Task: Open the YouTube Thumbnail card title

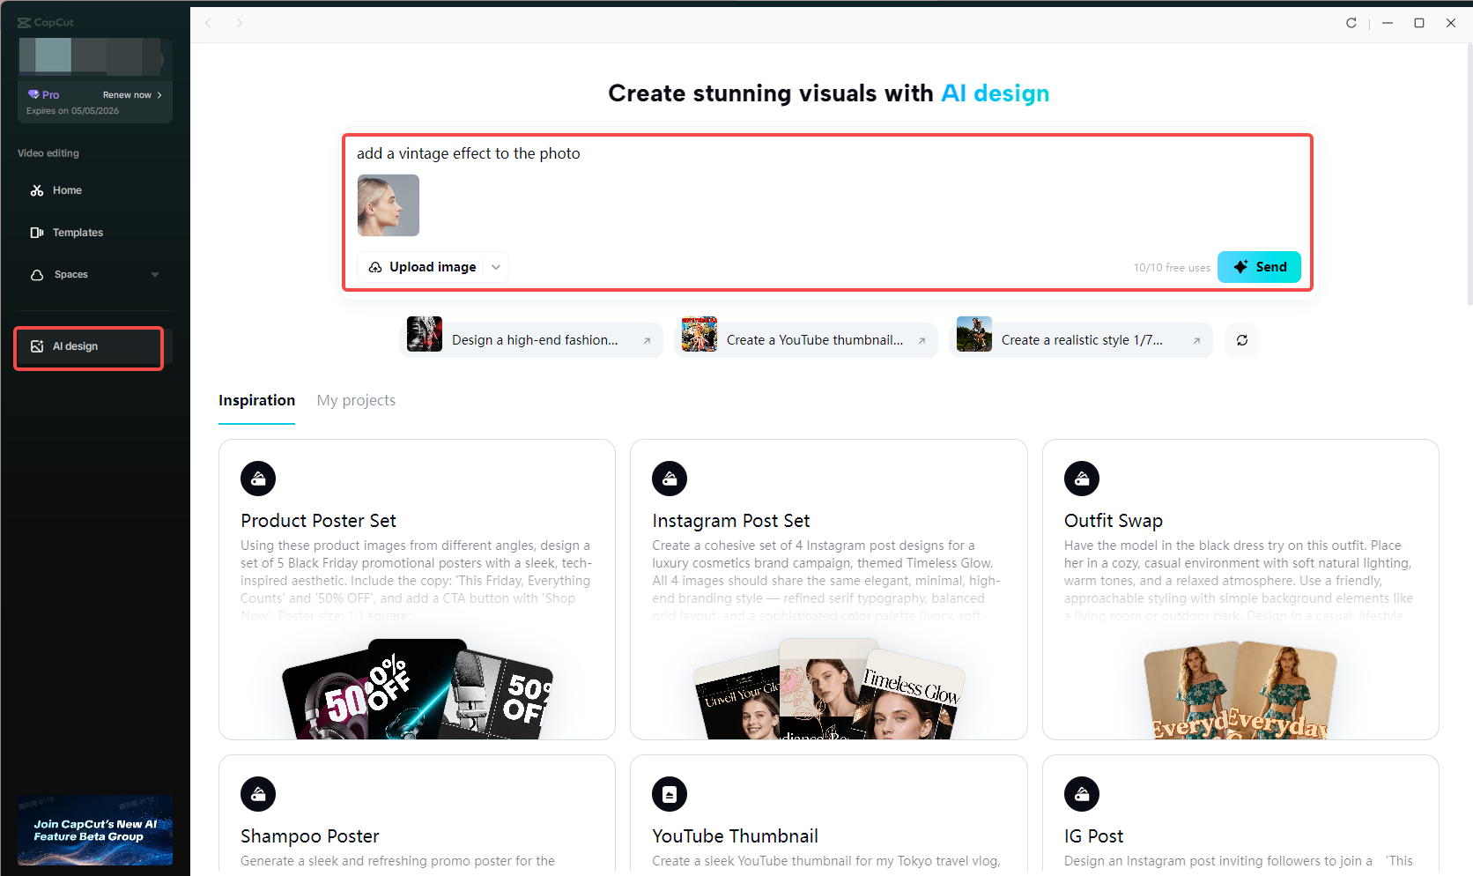Action: click(x=735, y=836)
